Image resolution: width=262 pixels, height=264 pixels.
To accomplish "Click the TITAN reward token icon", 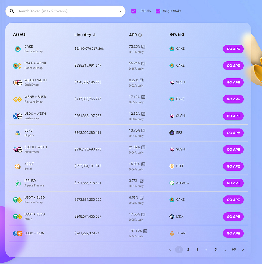I will tap(172, 233).
